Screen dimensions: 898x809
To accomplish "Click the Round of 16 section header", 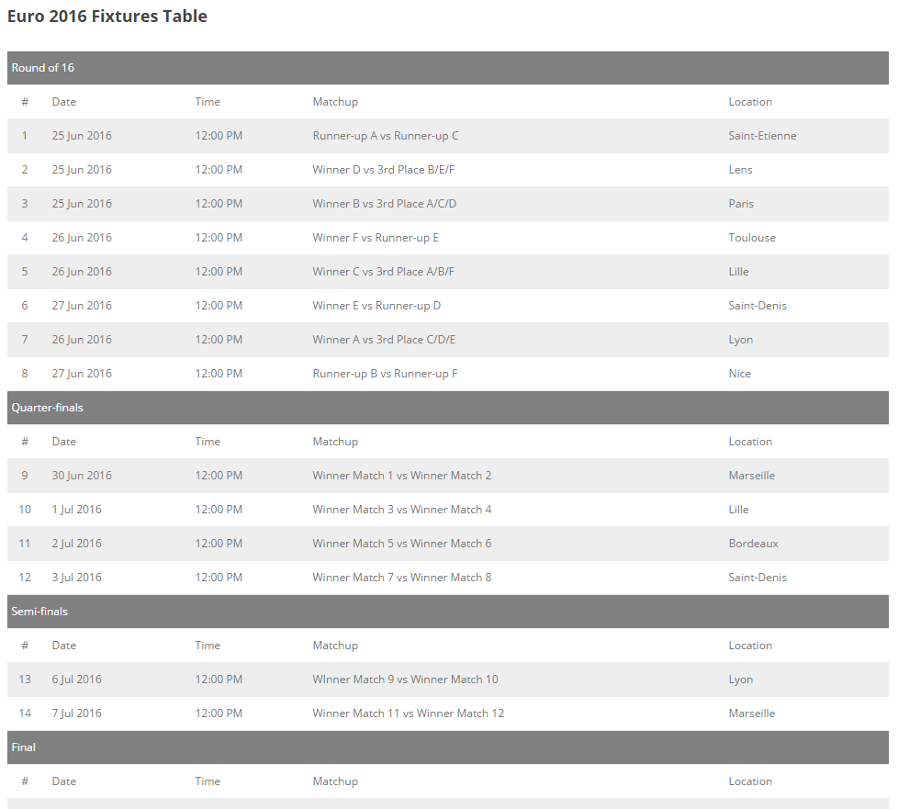I will (x=448, y=68).
